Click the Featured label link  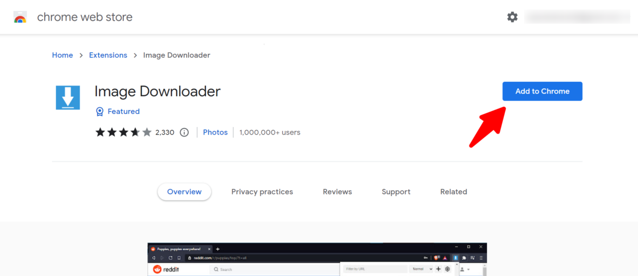(x=123, y=112)
